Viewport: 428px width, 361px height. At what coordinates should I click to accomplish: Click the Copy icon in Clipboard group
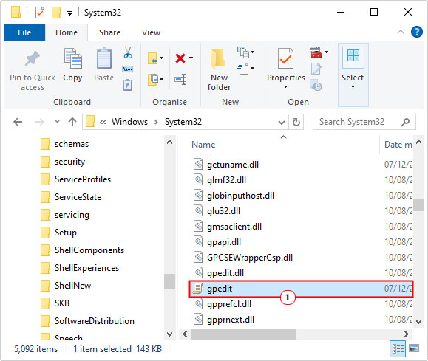point(72,58)
